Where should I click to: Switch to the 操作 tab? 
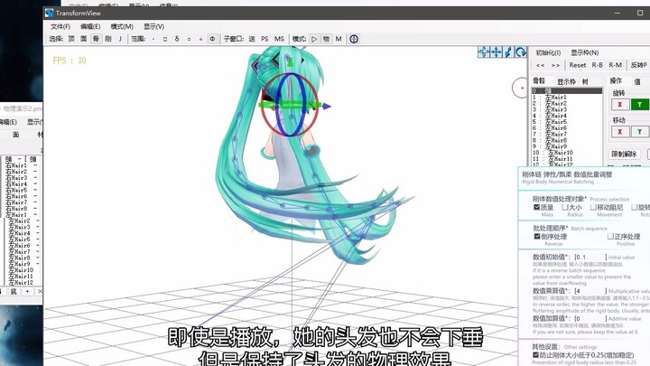pos(616,80)
